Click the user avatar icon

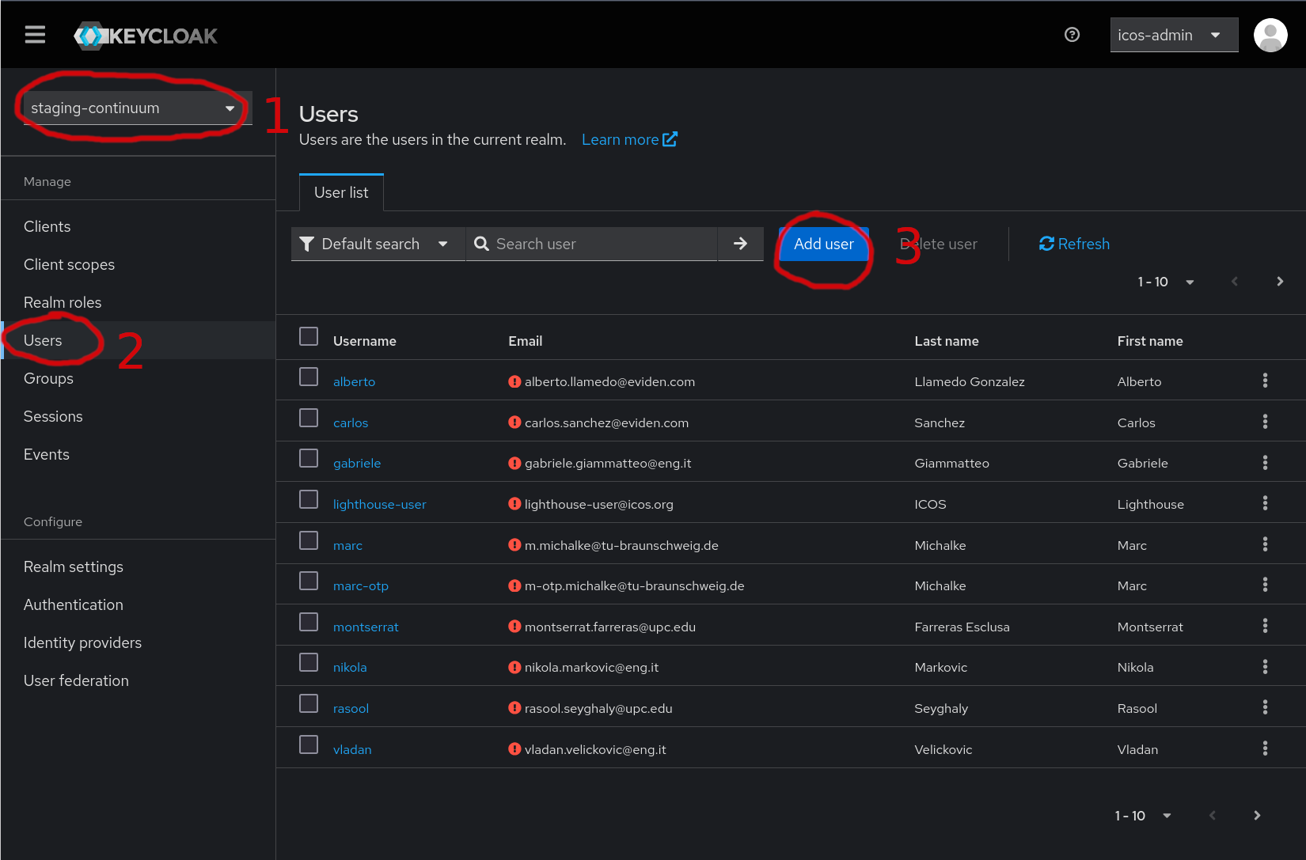click(x=1270, y=35)
